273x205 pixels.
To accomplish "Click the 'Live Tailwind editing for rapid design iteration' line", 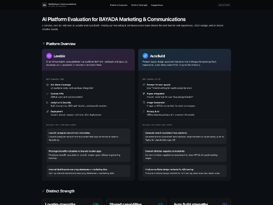I will (169, 88).
